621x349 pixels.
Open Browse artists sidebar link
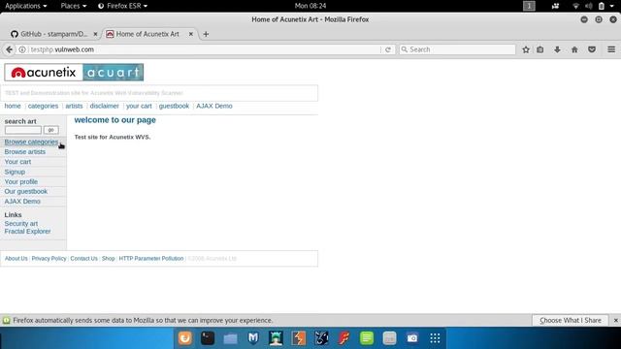click(x=25, y=152)
